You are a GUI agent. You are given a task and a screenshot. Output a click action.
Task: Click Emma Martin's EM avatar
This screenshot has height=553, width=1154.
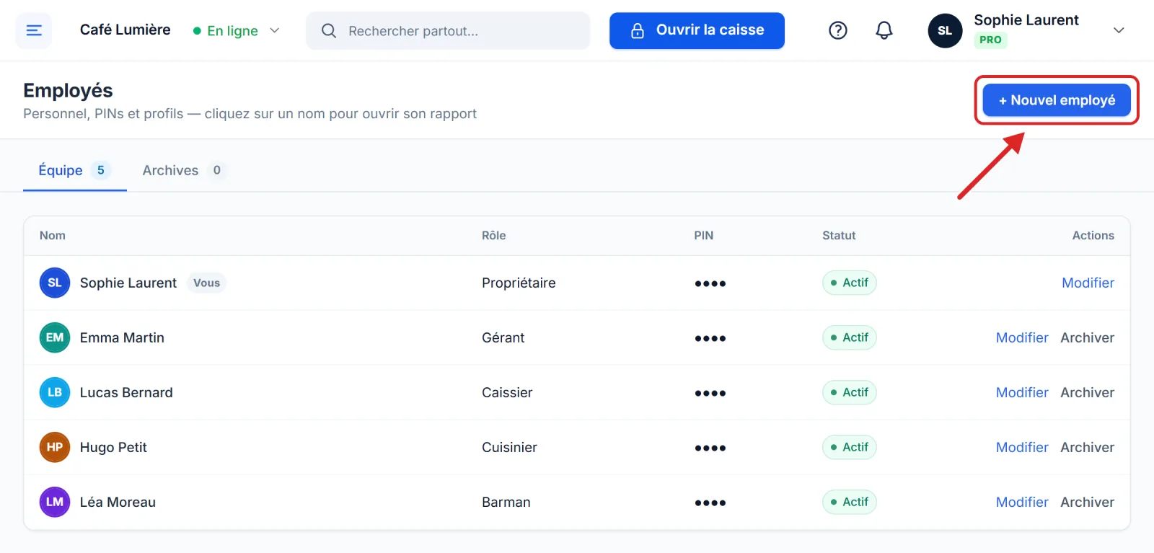point(55,337)
